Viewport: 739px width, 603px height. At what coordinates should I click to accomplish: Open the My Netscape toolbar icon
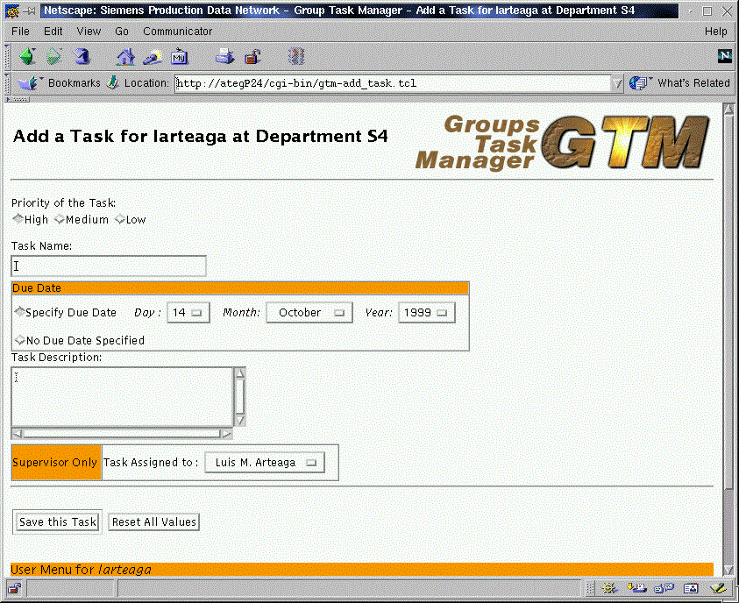pyautogui.click(x=179, y=56)
